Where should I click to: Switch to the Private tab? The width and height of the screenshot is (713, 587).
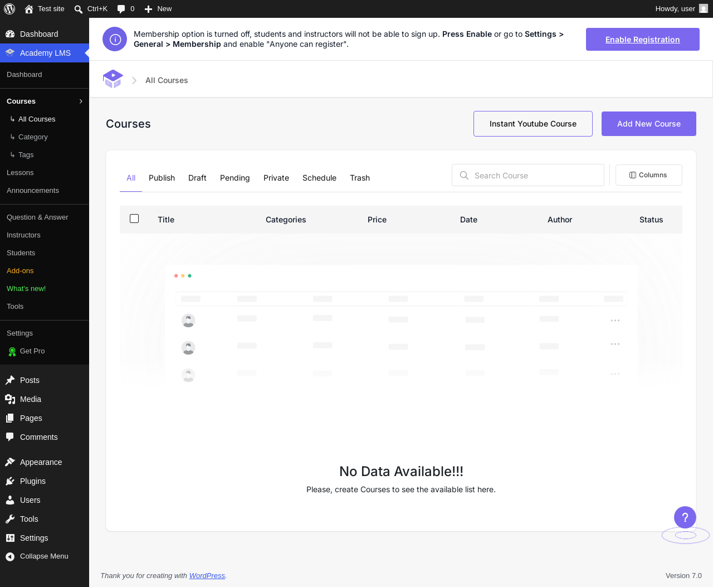276,178
